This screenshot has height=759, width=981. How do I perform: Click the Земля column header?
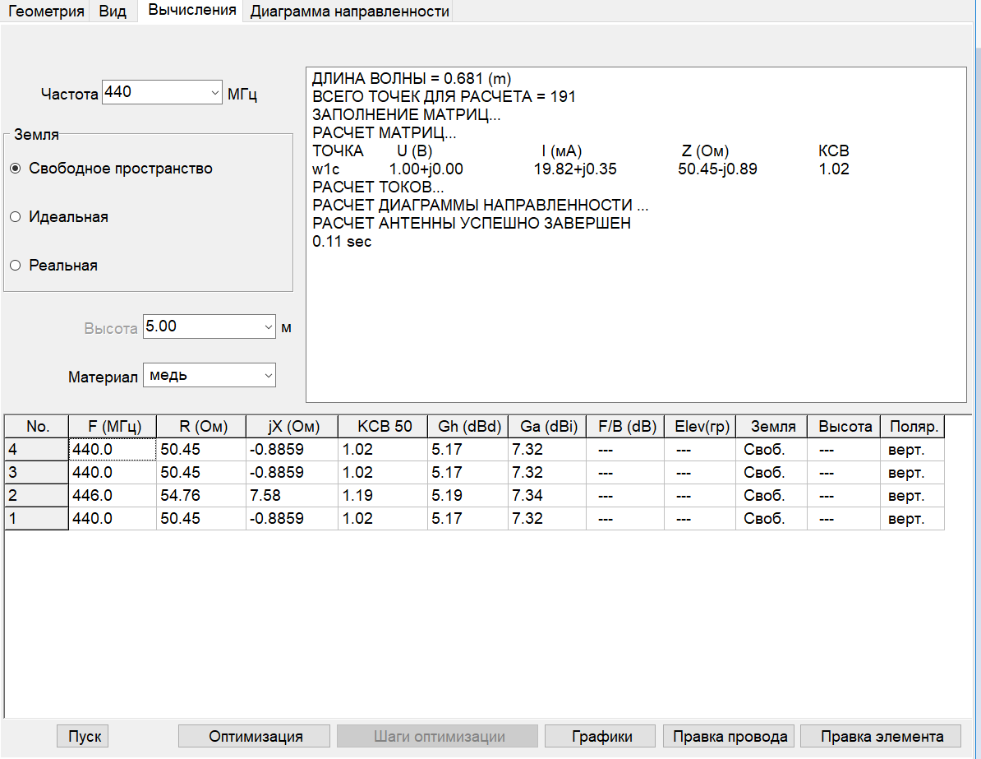pos(772,427)
